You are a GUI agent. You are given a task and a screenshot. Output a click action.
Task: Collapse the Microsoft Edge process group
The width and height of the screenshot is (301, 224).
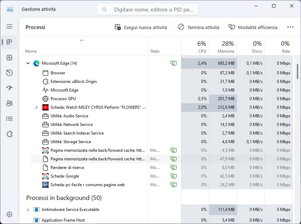pos(28,63)
